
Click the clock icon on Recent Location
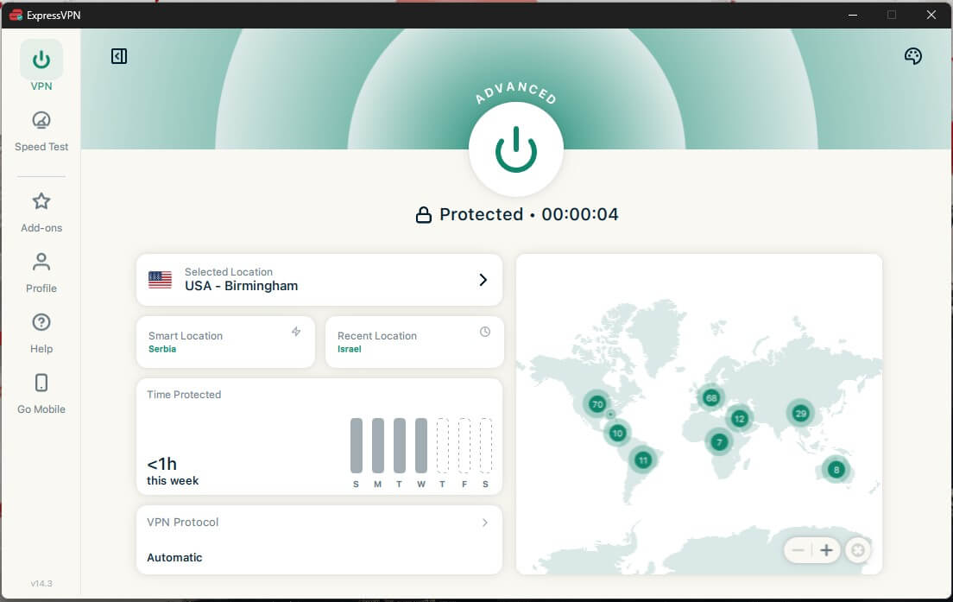485,332
